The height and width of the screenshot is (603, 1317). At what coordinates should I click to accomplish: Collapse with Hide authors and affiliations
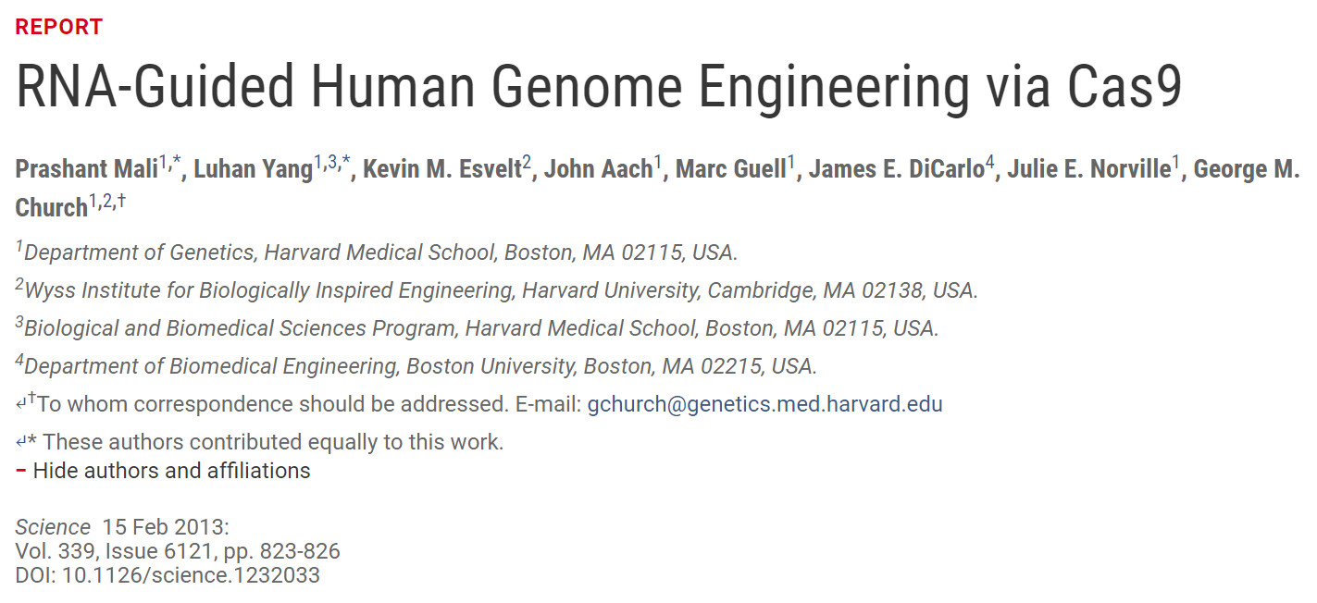tap(171, 471)
